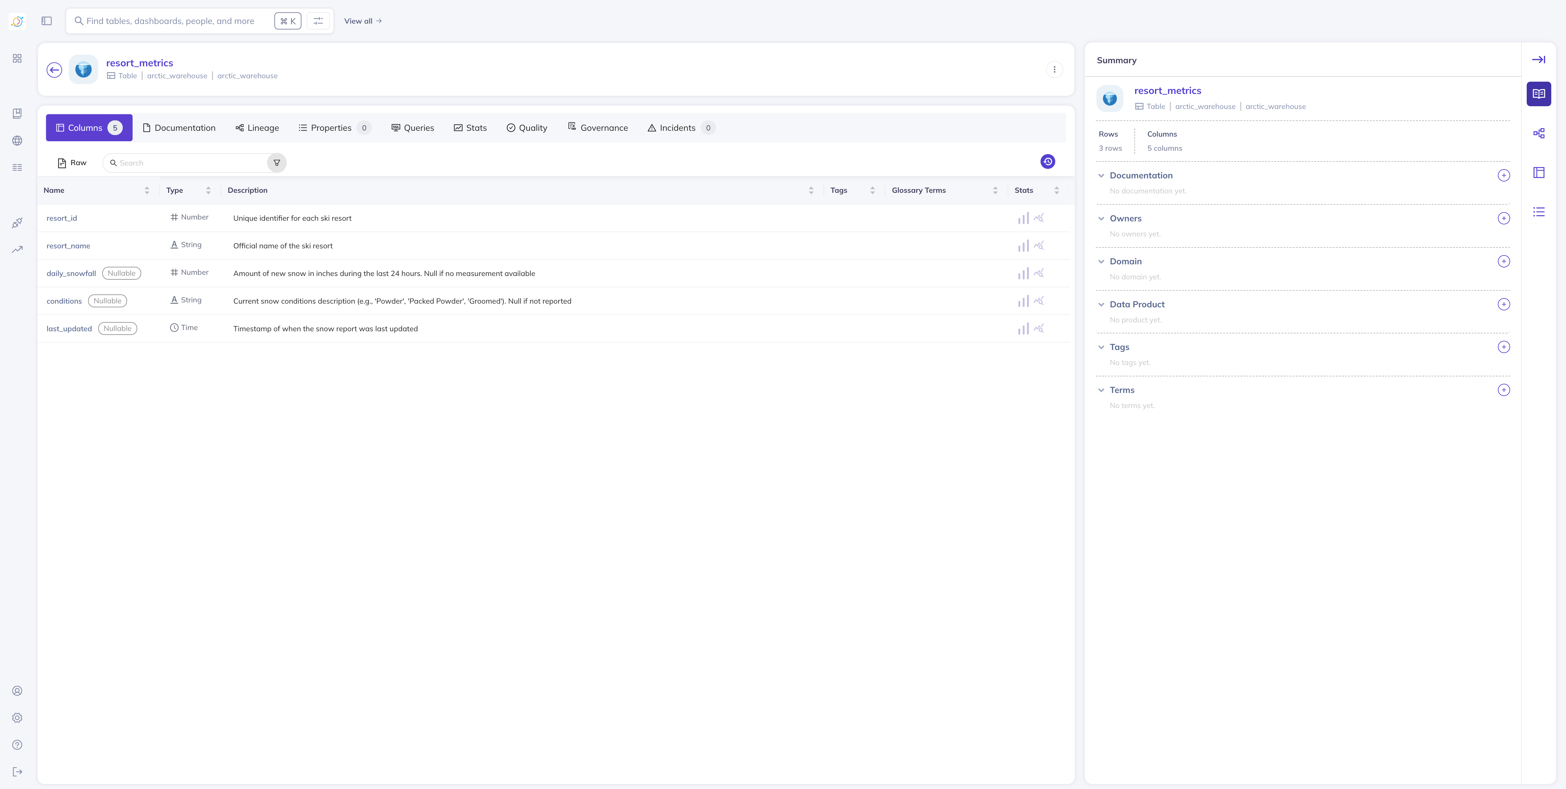Toggle the Raw view mode
The image size is (1566, 789).
coord(71,162)
